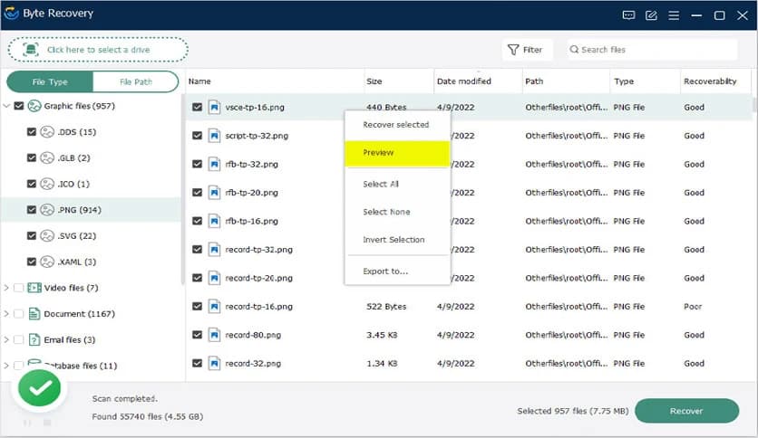The height and width of the screenshot is (438, 758).
Task: Choose Preview in the context menu
Action: click(397, 153)
